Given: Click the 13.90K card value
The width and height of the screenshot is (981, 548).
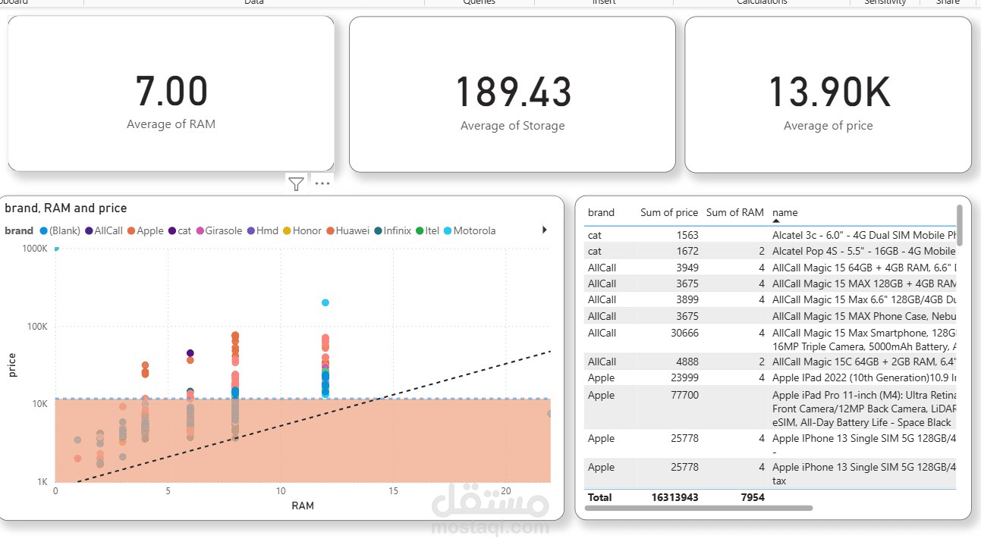Looking at the screenshot, I should [x=829, y=92].
